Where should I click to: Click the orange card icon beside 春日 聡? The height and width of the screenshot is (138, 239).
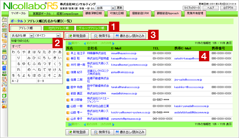pyautogui.click(x=68, y=59)
